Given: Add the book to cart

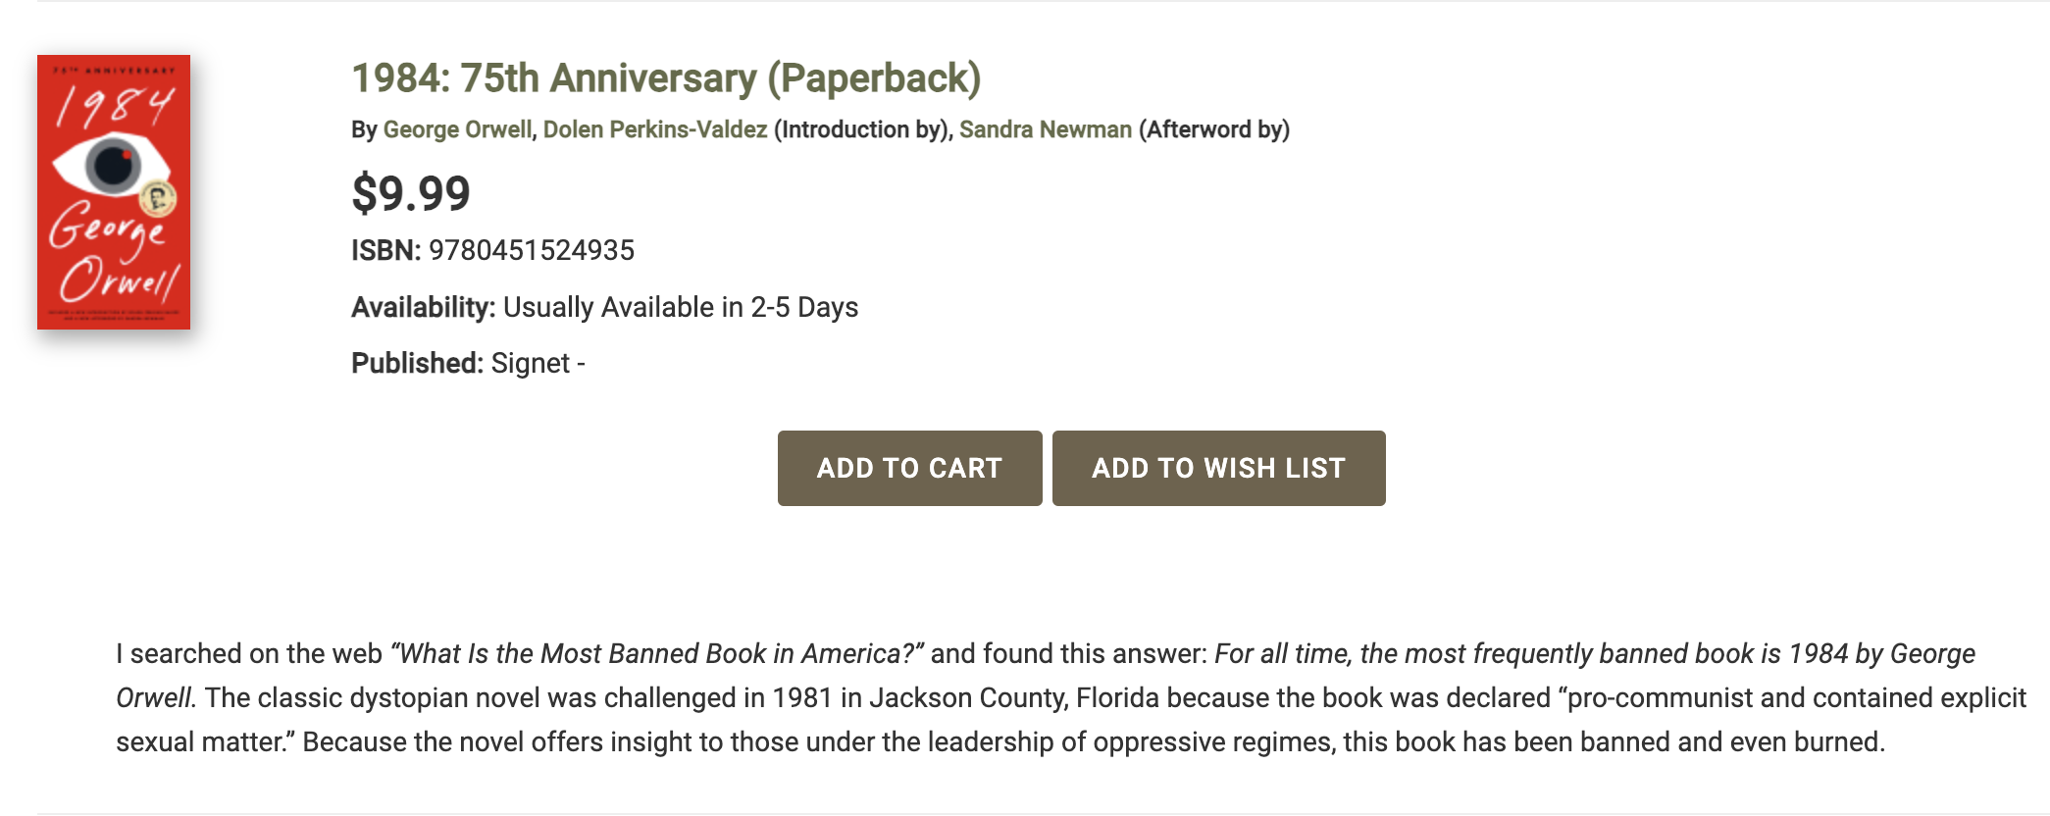Looking at the screenshot, I should tap(910, 468).
